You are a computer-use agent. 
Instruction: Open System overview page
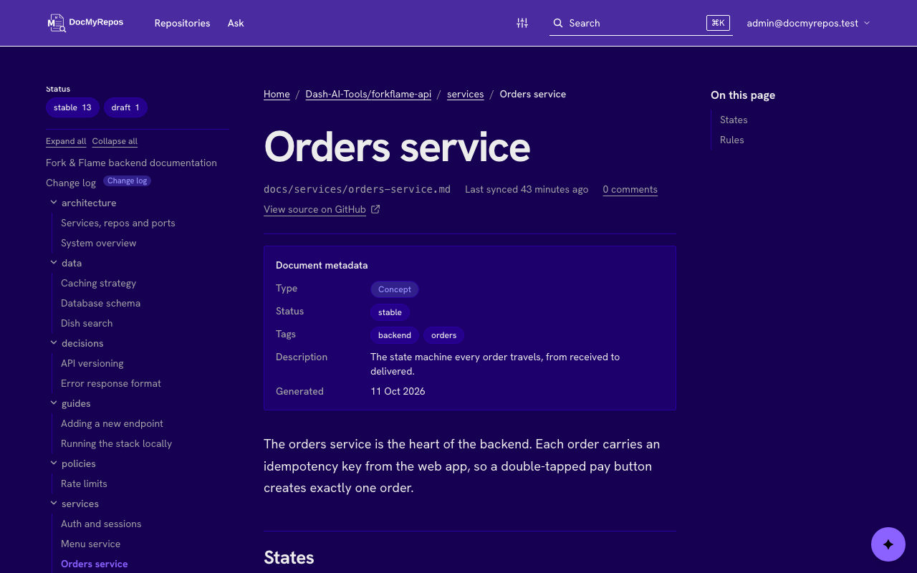point(99,243)
